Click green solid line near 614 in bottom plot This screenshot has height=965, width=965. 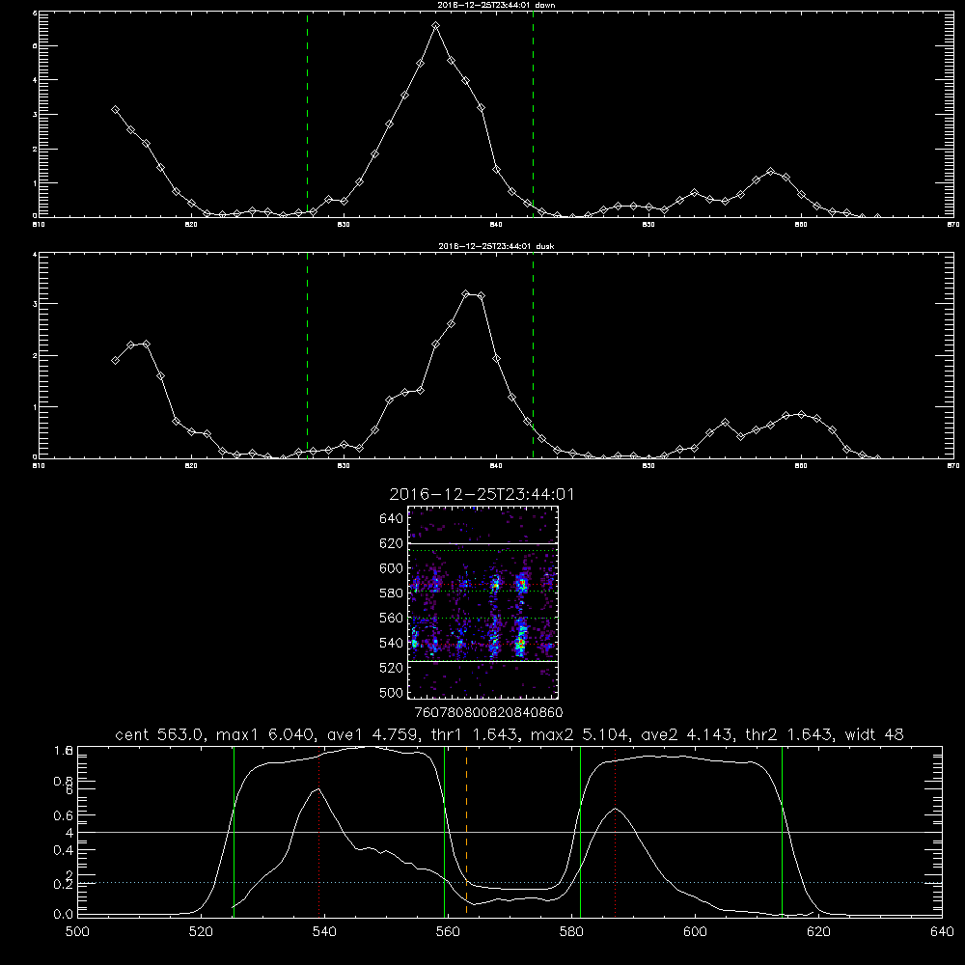783,831
